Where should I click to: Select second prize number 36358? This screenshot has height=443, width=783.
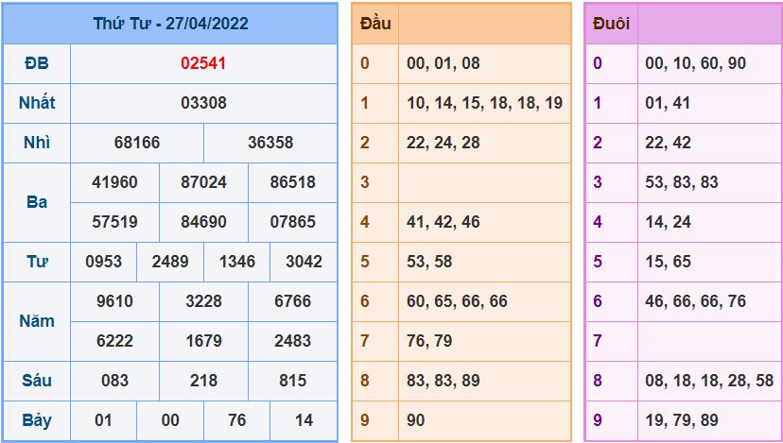(270, 143)
